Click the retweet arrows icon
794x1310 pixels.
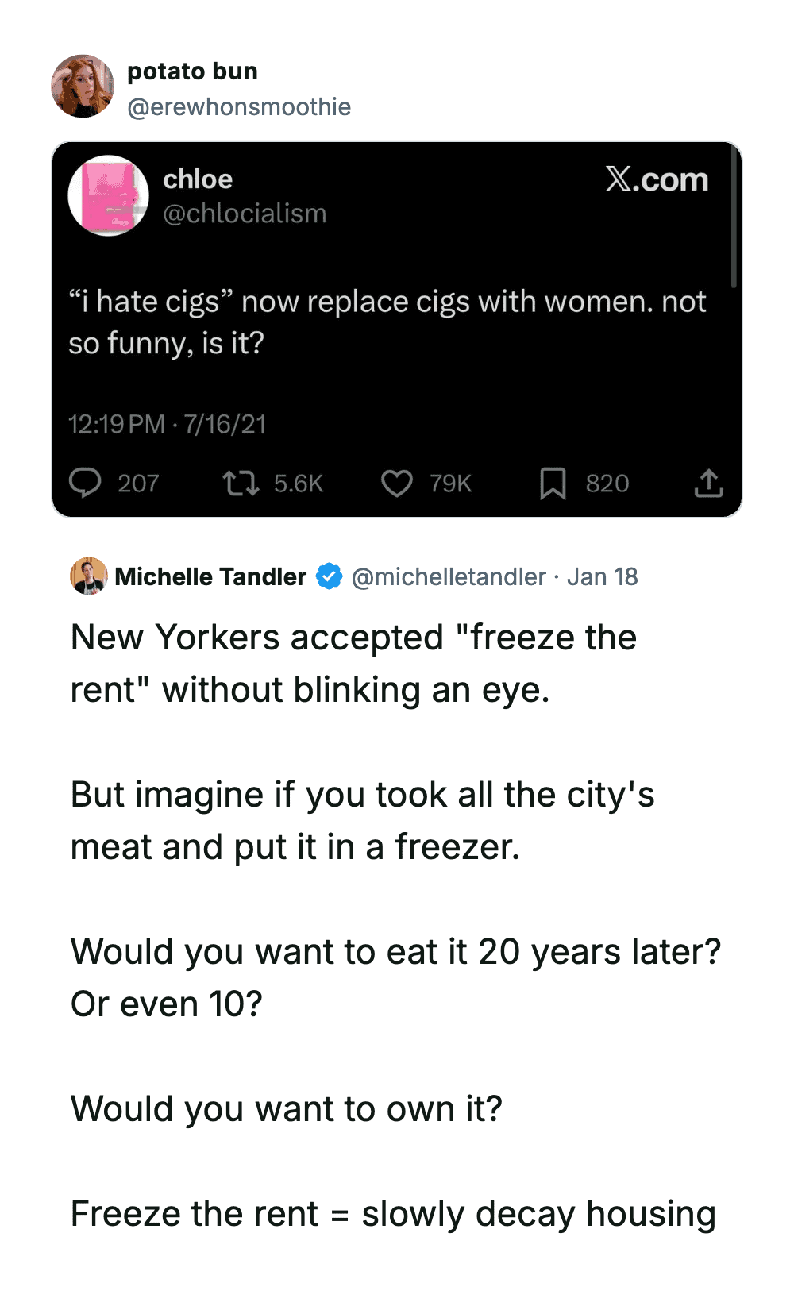click(x=240, y=483)
